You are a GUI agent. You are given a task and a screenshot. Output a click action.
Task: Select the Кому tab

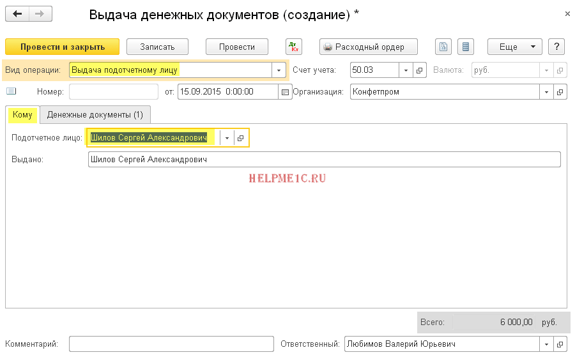(22, 115)
